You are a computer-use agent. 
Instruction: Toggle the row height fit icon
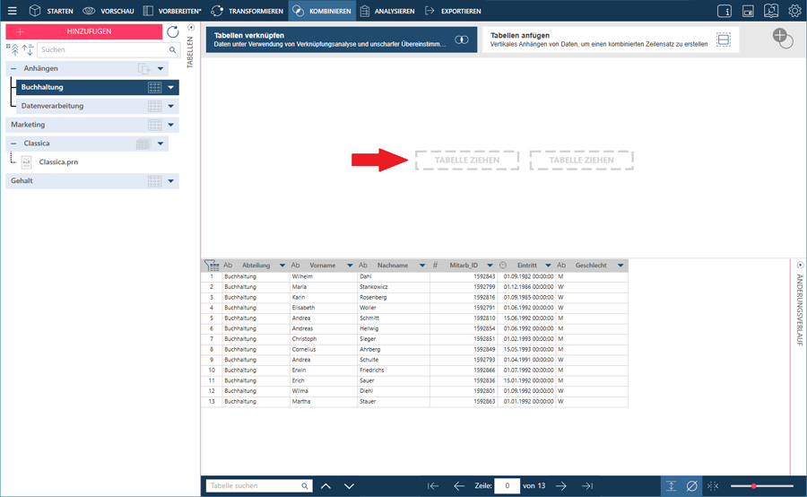tap(671, 485)
